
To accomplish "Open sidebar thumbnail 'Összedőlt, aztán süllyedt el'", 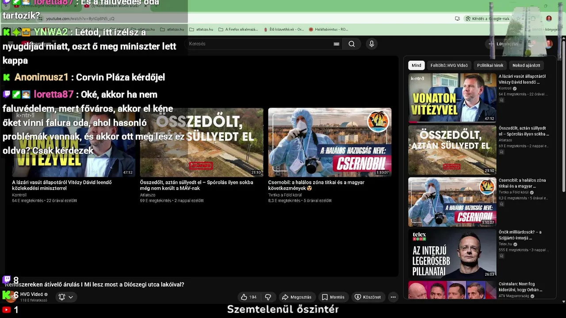I will (x=452, y=150).
